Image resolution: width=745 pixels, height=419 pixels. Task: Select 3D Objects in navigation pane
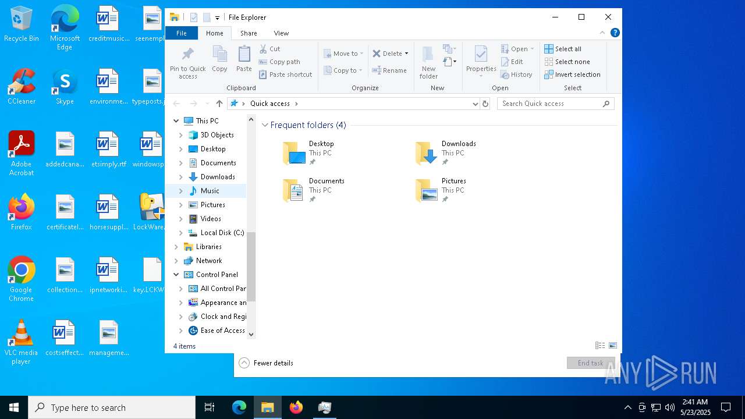pyautogui.click(x=217, y=135)
